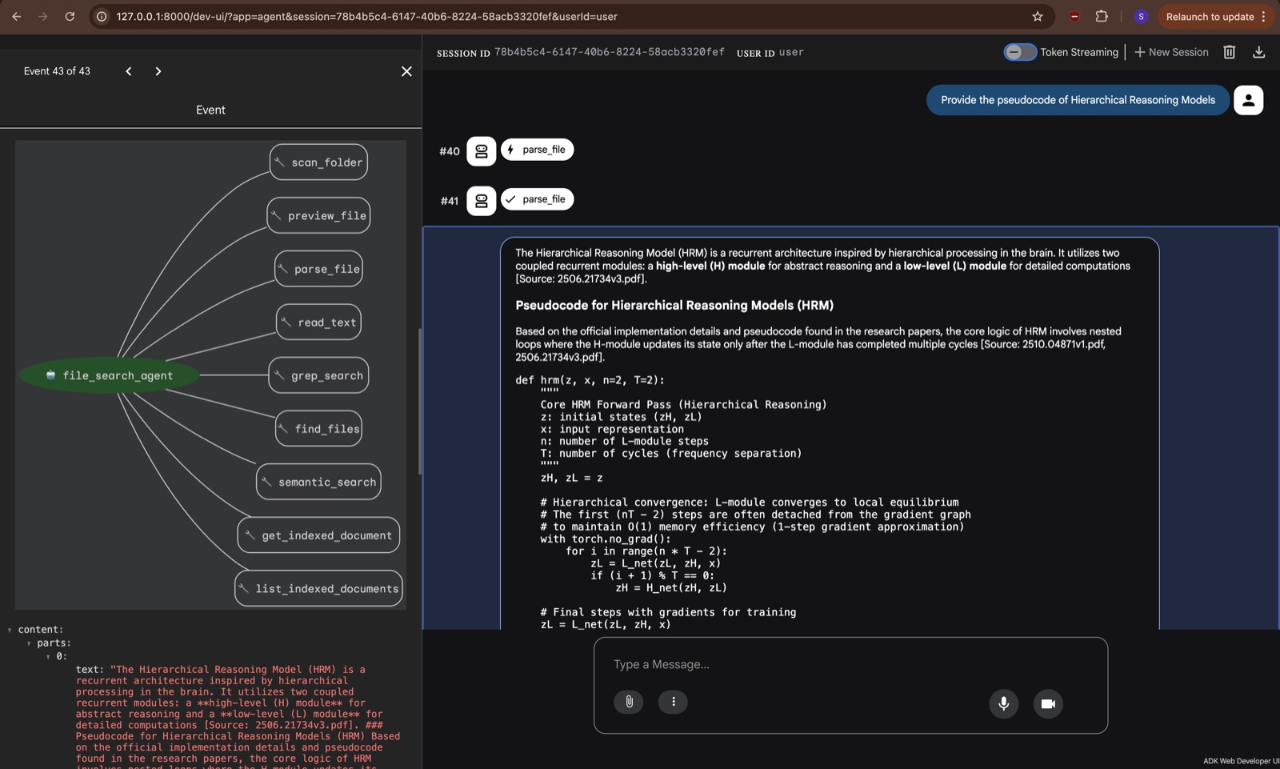The width and height of the screenshot is (1280, 769).
Task: Open the Chrome profile avatar
Action: 1142,16
